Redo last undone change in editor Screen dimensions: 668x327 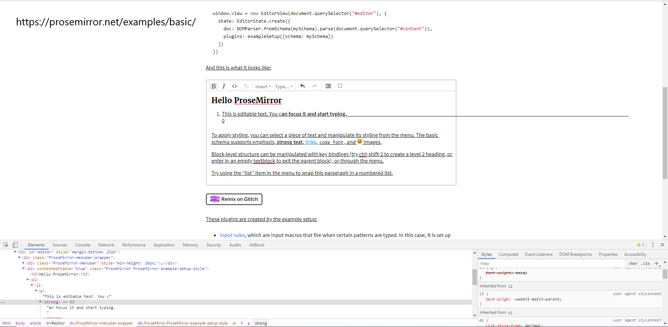coord(315,86)
